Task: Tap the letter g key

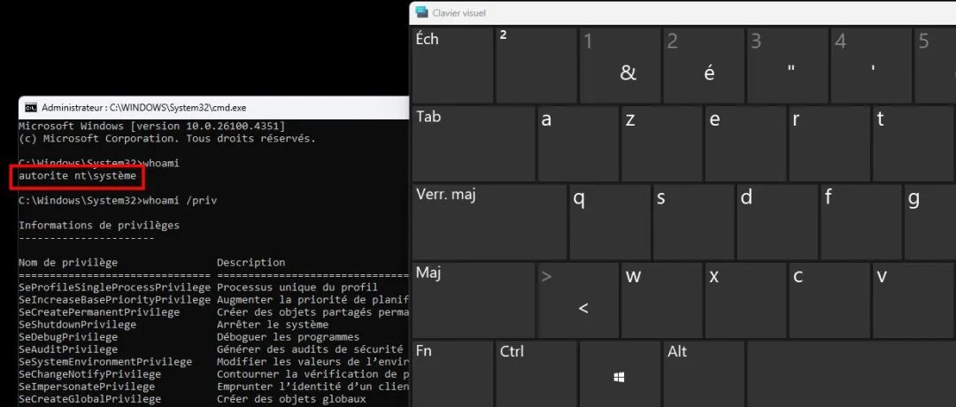Action: click(x=930, y=222)
